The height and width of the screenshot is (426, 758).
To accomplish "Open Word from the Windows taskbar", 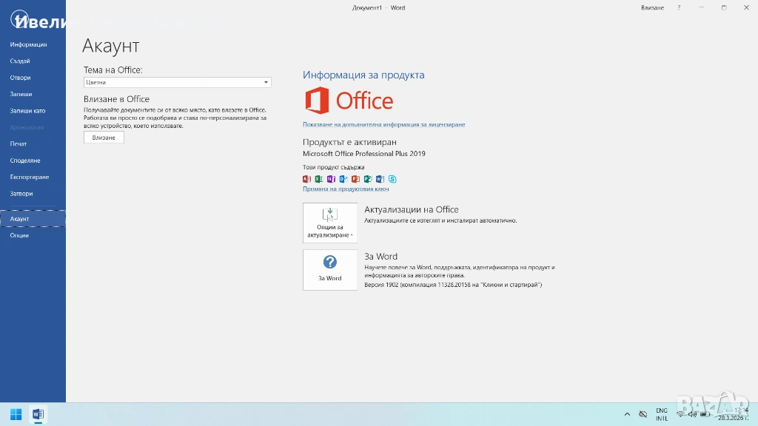I will click(x=38, y=413).
